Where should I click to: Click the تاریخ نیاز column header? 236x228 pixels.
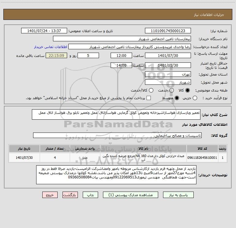[x=24, y=148]
